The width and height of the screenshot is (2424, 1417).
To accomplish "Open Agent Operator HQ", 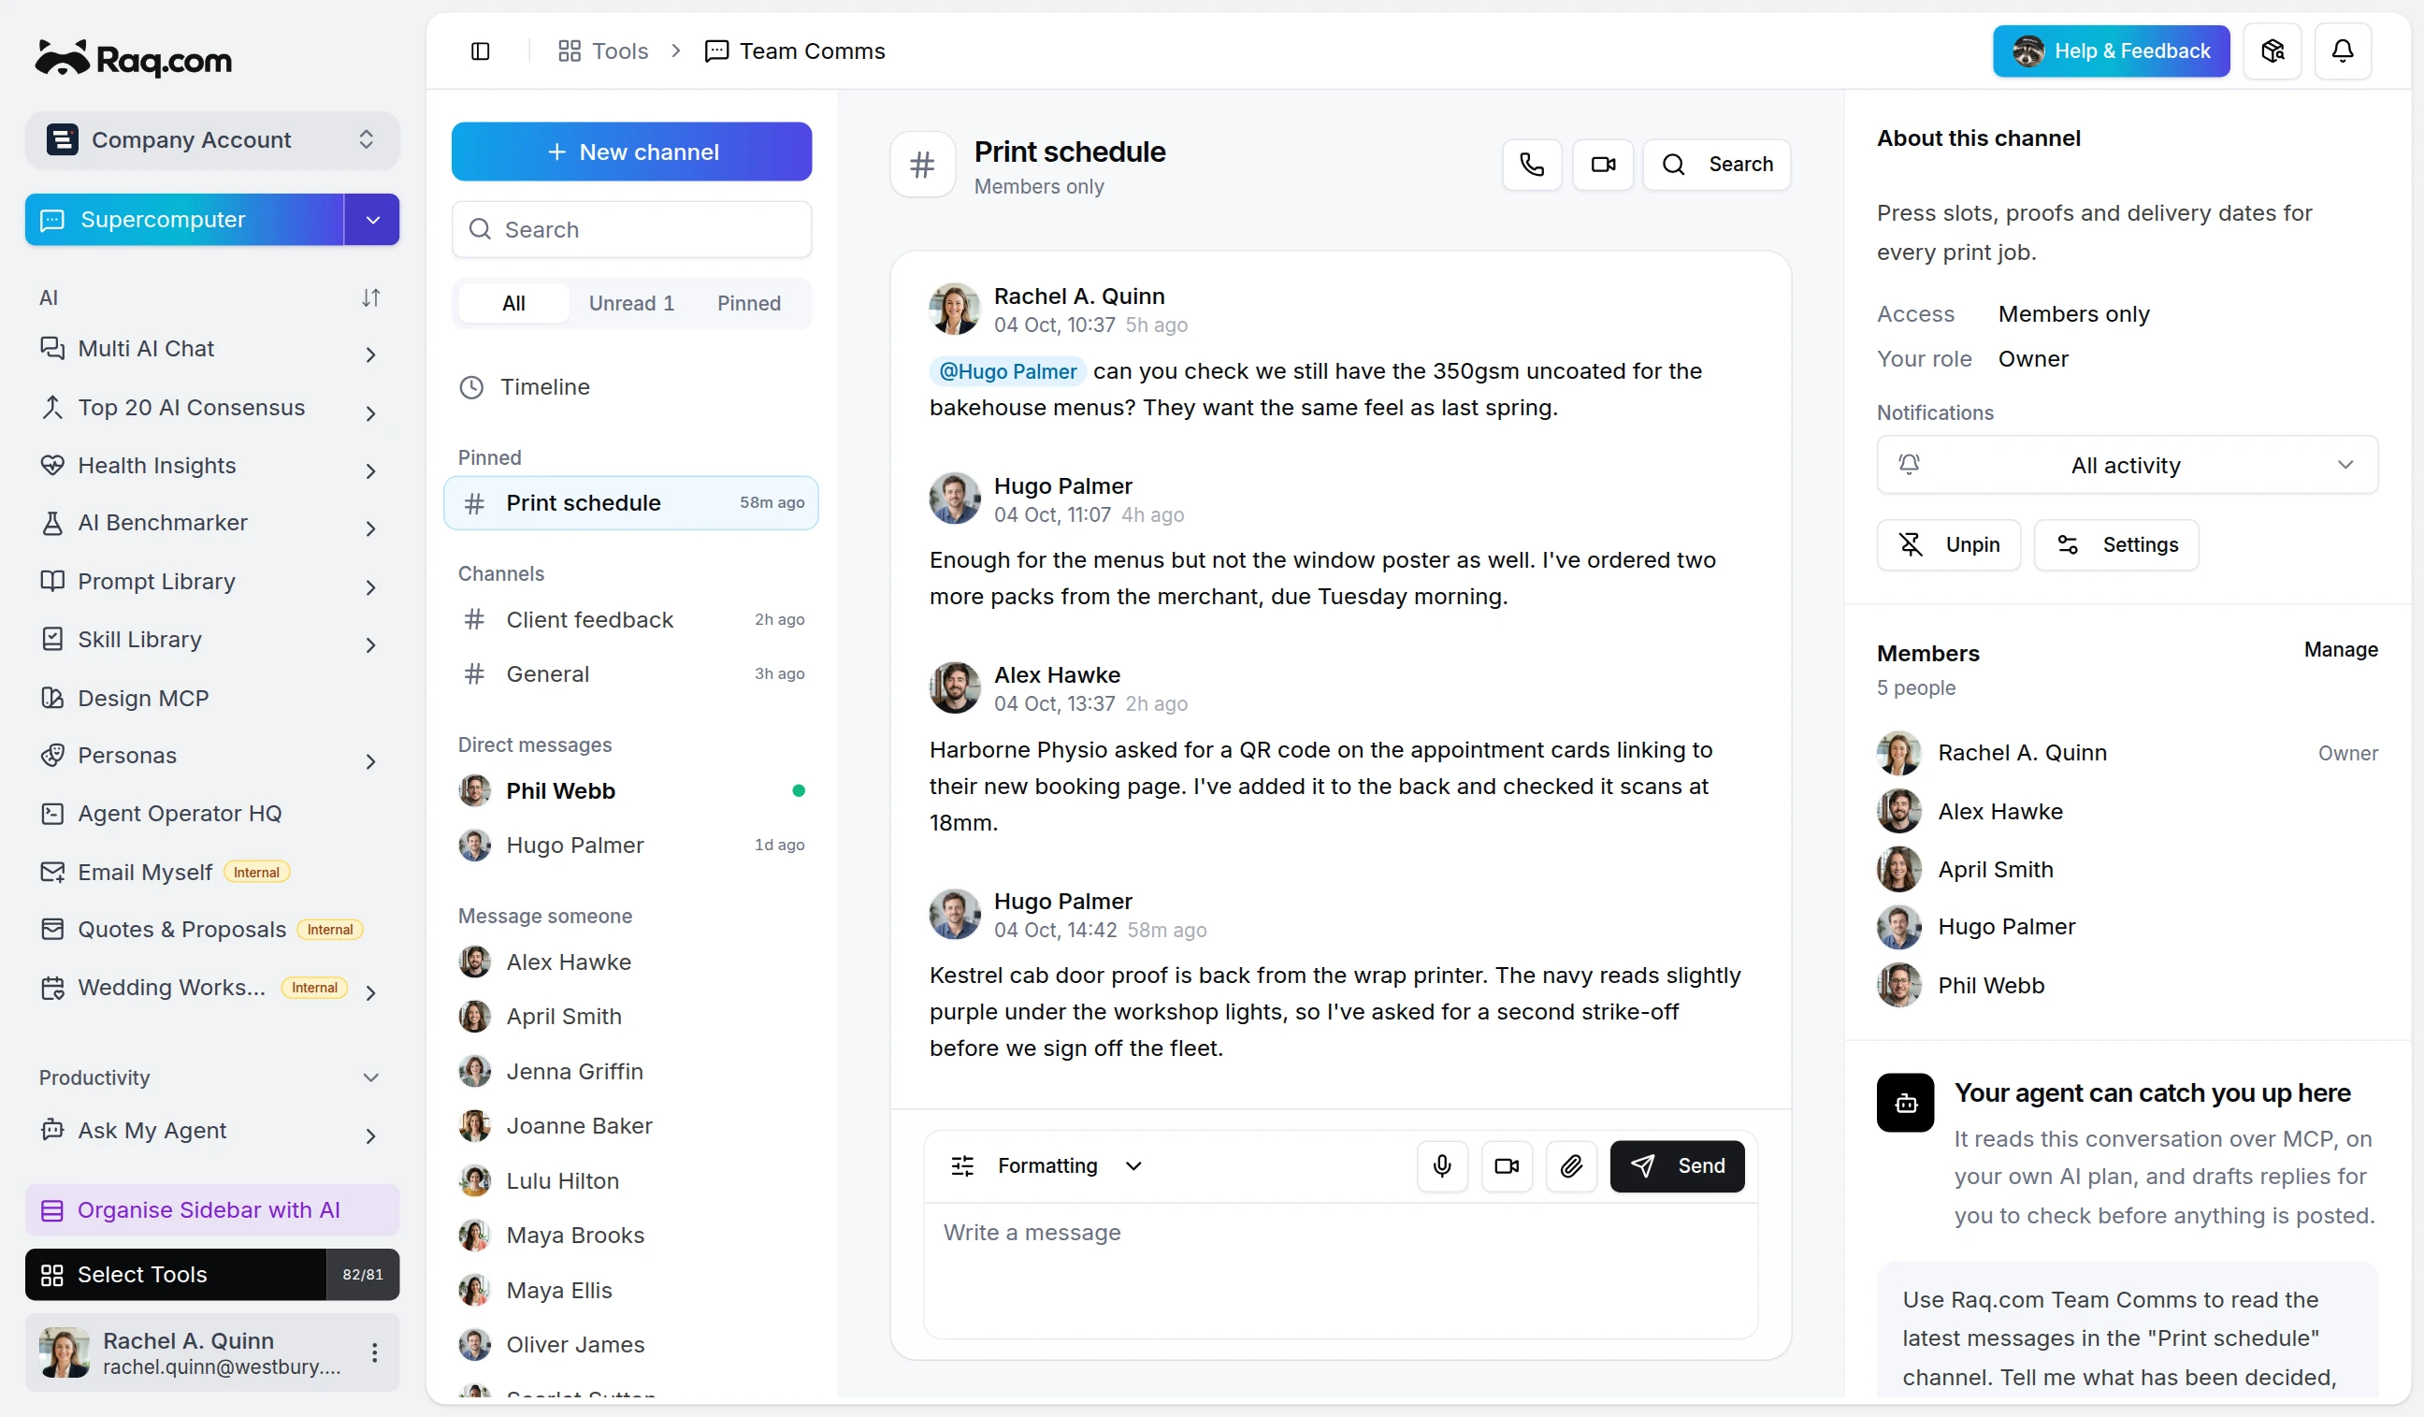I will tap(211, 813).
